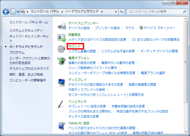This screenshot has width=190, height=136.
Task: Click the Back navigation arrow button
Action: 6,12
